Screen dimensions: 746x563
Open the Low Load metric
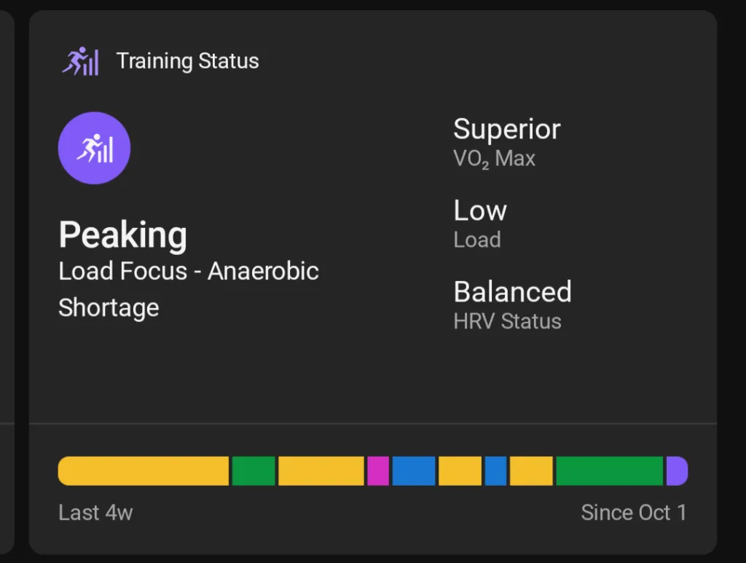(x=480, y=224)
